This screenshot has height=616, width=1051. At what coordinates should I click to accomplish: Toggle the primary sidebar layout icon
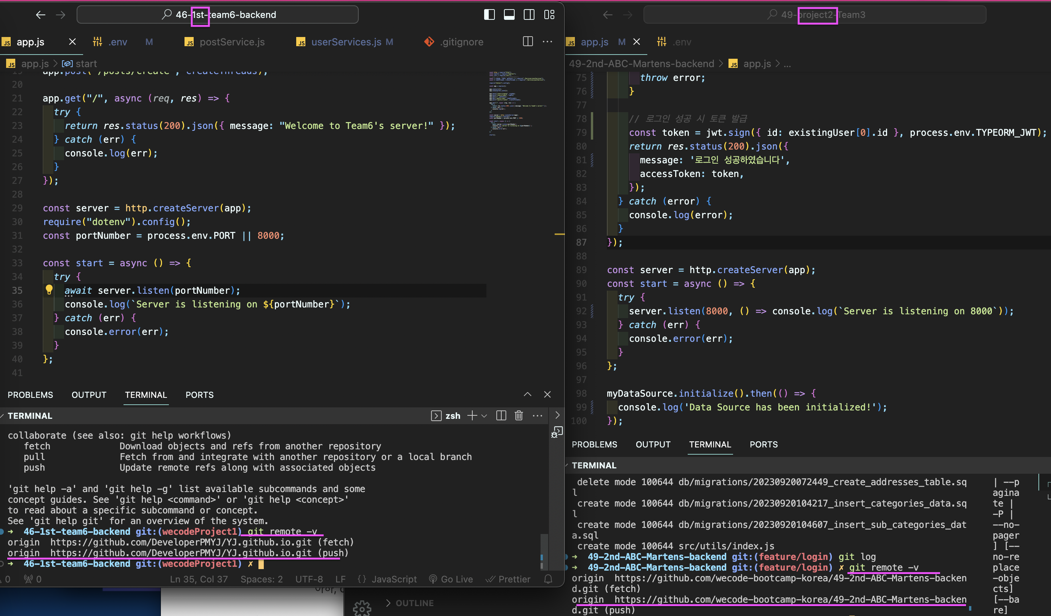489,14
